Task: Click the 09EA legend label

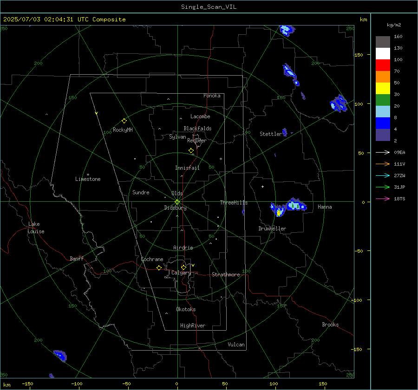Action: pos(399,153)
